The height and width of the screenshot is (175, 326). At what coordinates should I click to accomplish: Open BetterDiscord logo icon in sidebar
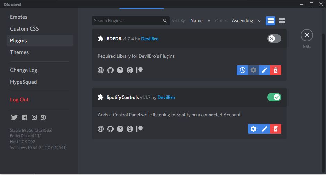click(x=43, y=117)
